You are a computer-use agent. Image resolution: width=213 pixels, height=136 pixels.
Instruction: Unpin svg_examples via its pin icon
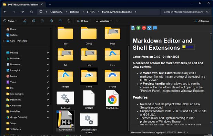pos(48,94)
